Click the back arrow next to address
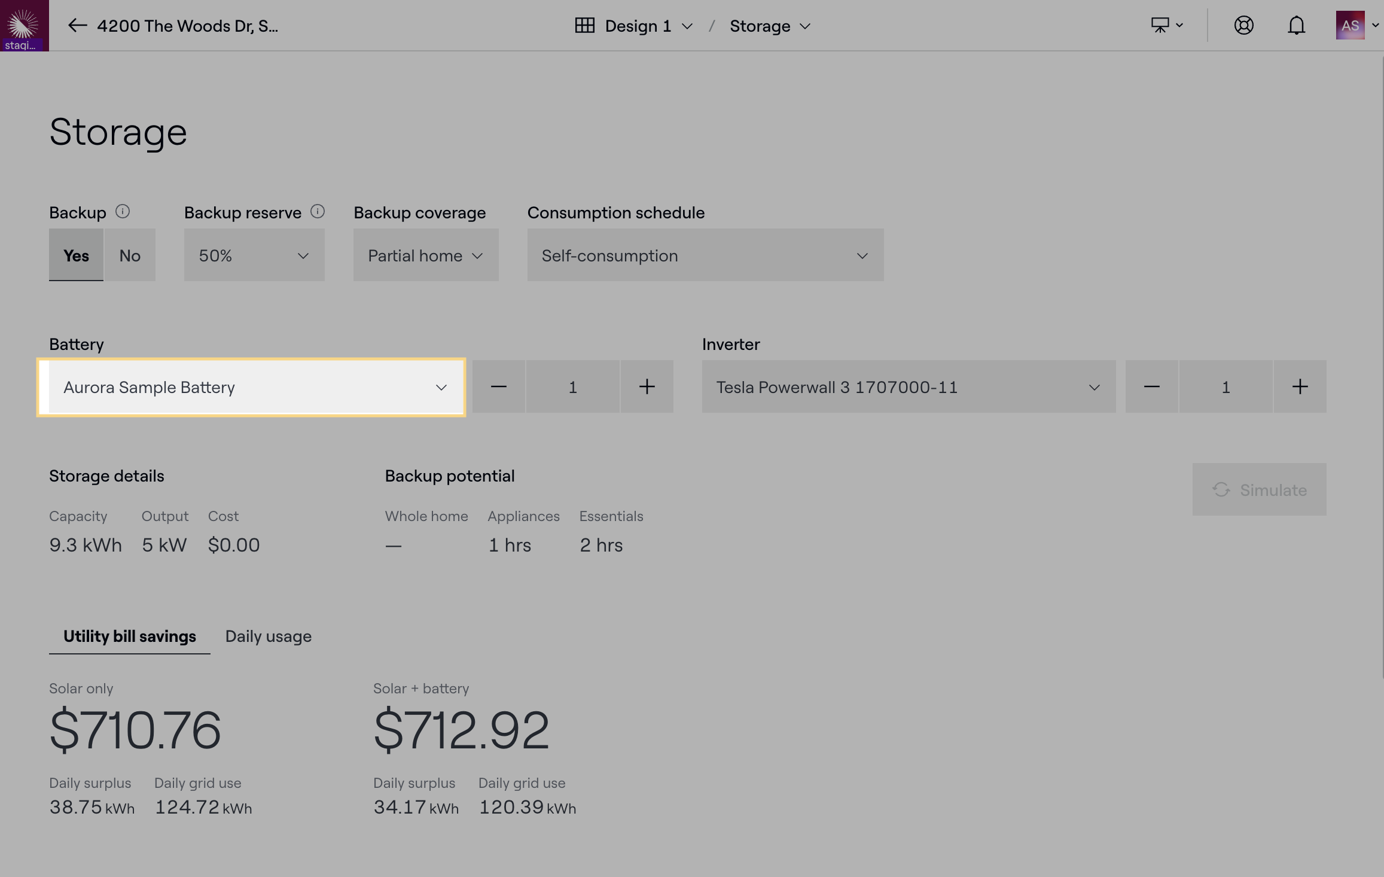Viewport: 1384px width, 877px height. pyautogui.click(x=77, y=26)
